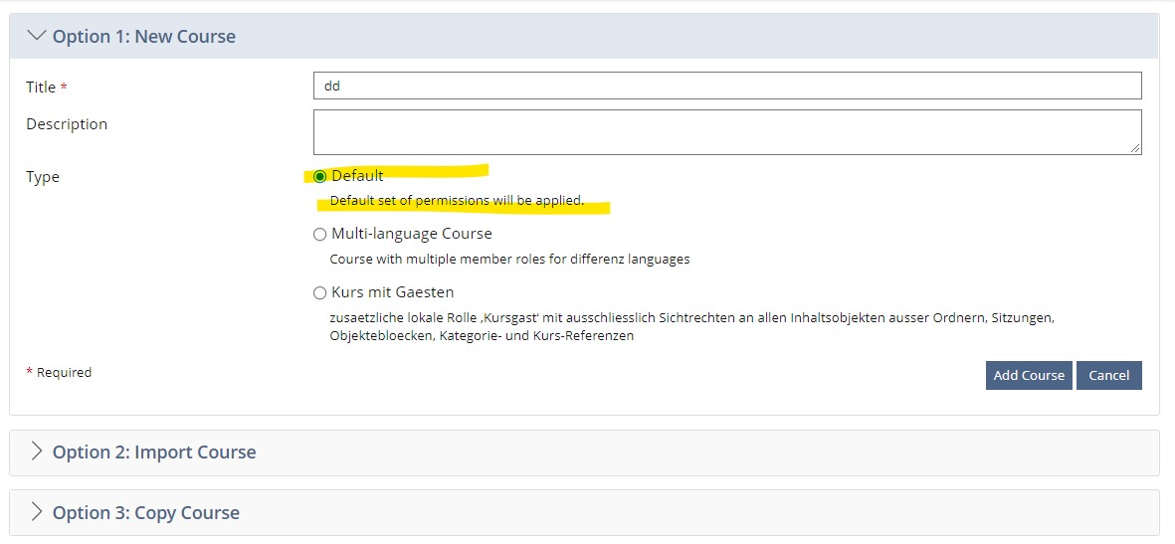The width and height of the screenshot is (1175, 544).
Task: Collapse the Option 1 chevron arrow
Action: coord(37,36)
